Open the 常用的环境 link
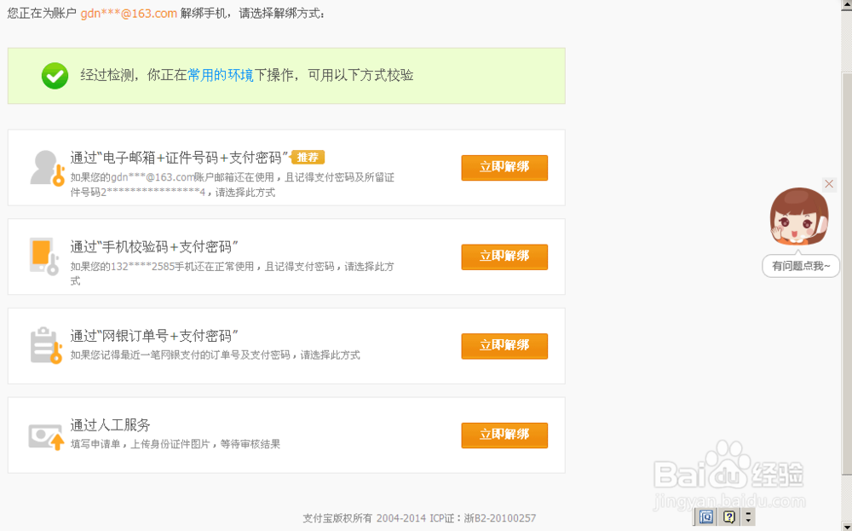Image resolution: width=852 pixels, height=531 pixels. pos(221,75)
